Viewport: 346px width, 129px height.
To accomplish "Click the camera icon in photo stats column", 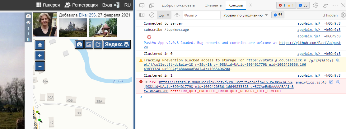I will tap(28, 16).
